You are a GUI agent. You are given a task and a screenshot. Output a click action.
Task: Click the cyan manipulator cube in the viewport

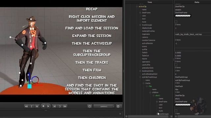(x=29, y=86)
